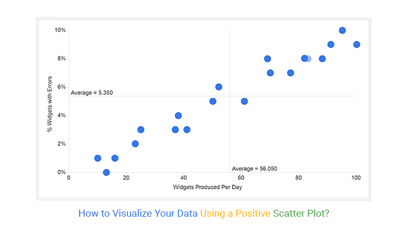
Task: Click the data point at 6% errors
Action: tap(219, 87)
